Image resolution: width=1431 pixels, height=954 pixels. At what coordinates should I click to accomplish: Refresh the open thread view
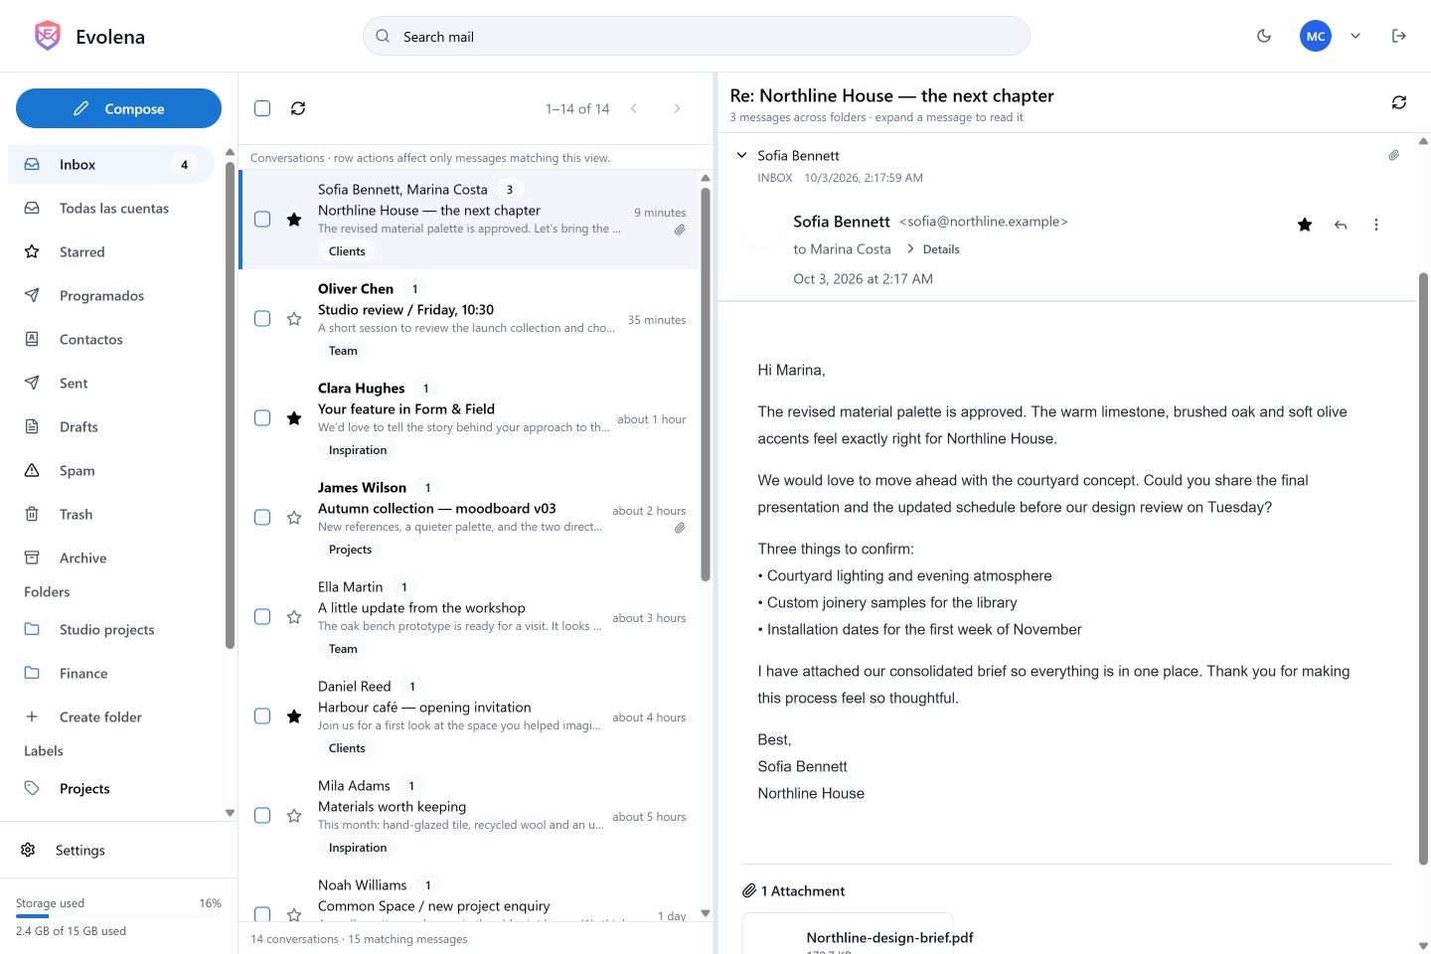1399,102
